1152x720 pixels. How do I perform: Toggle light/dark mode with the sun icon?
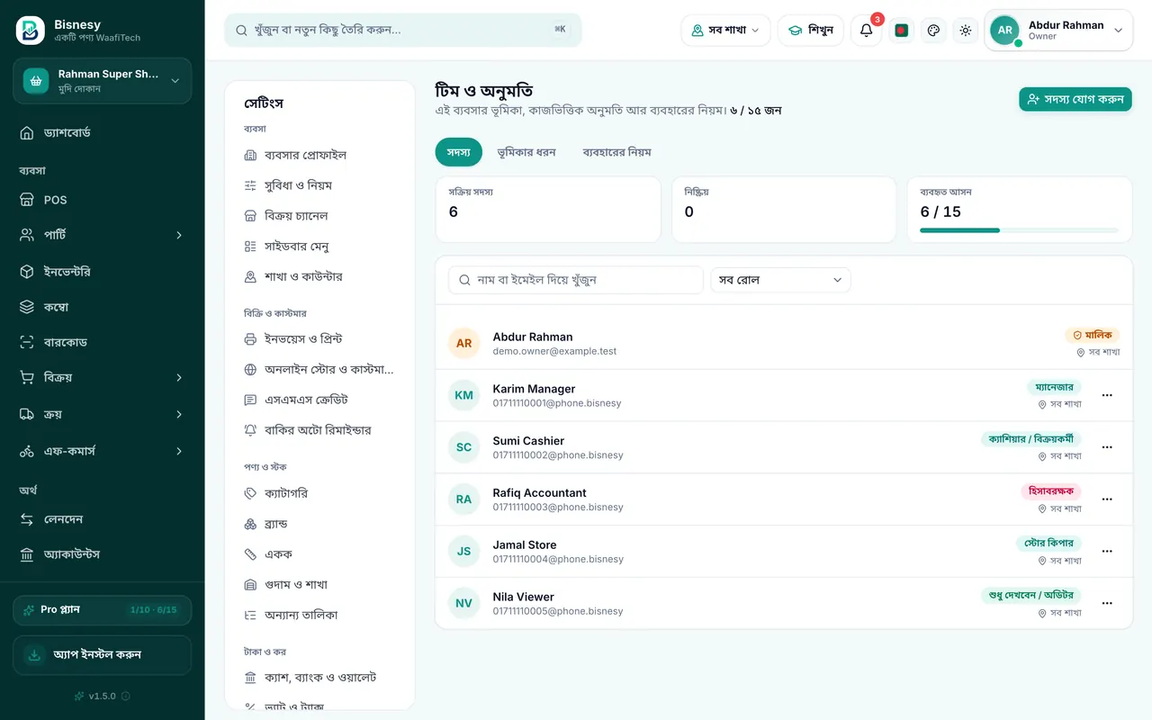pos(966,31)
